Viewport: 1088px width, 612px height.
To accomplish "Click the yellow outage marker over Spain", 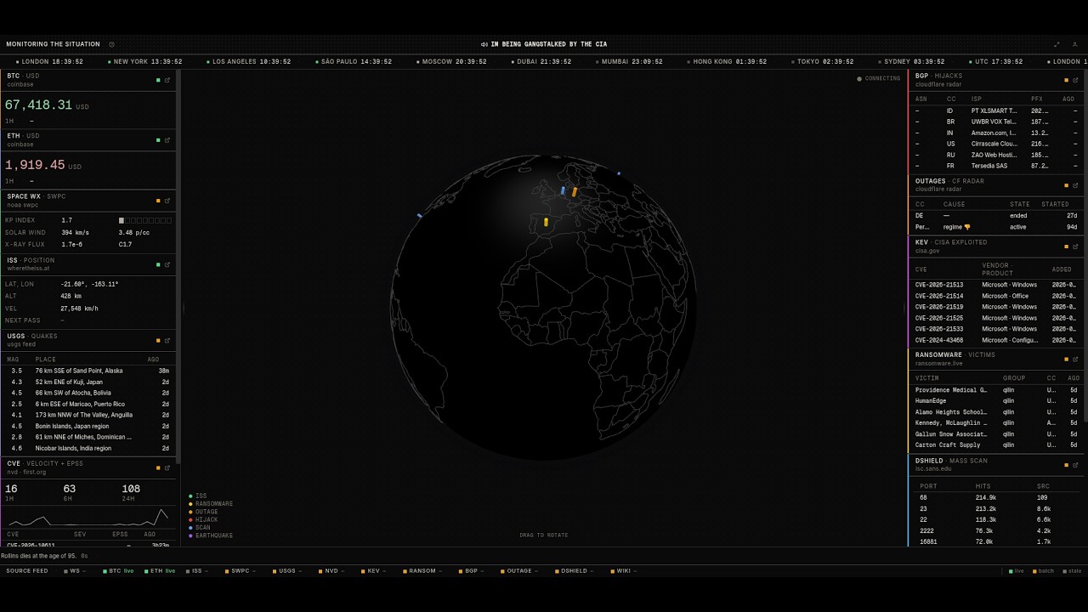I will tap(546, 223).
